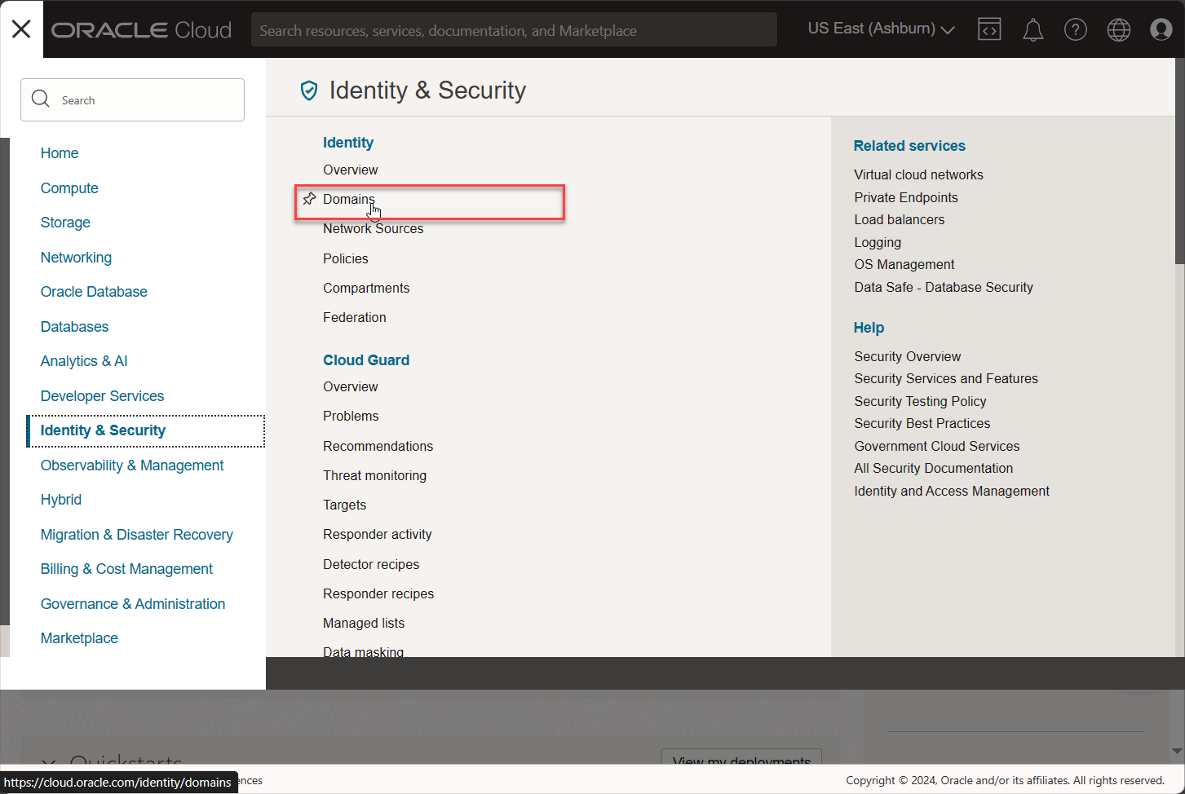
Task: Open the Virtual cloud networks link
Action: (918, 174)
